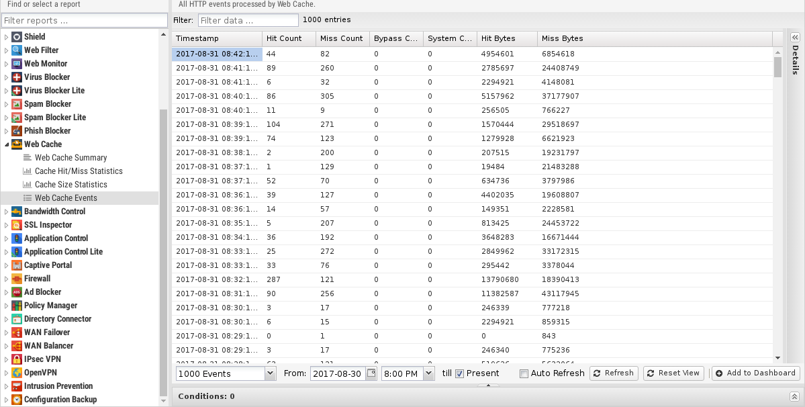Select the SSL Inspector icon
The image size is (805, 407).
(17, 225)
